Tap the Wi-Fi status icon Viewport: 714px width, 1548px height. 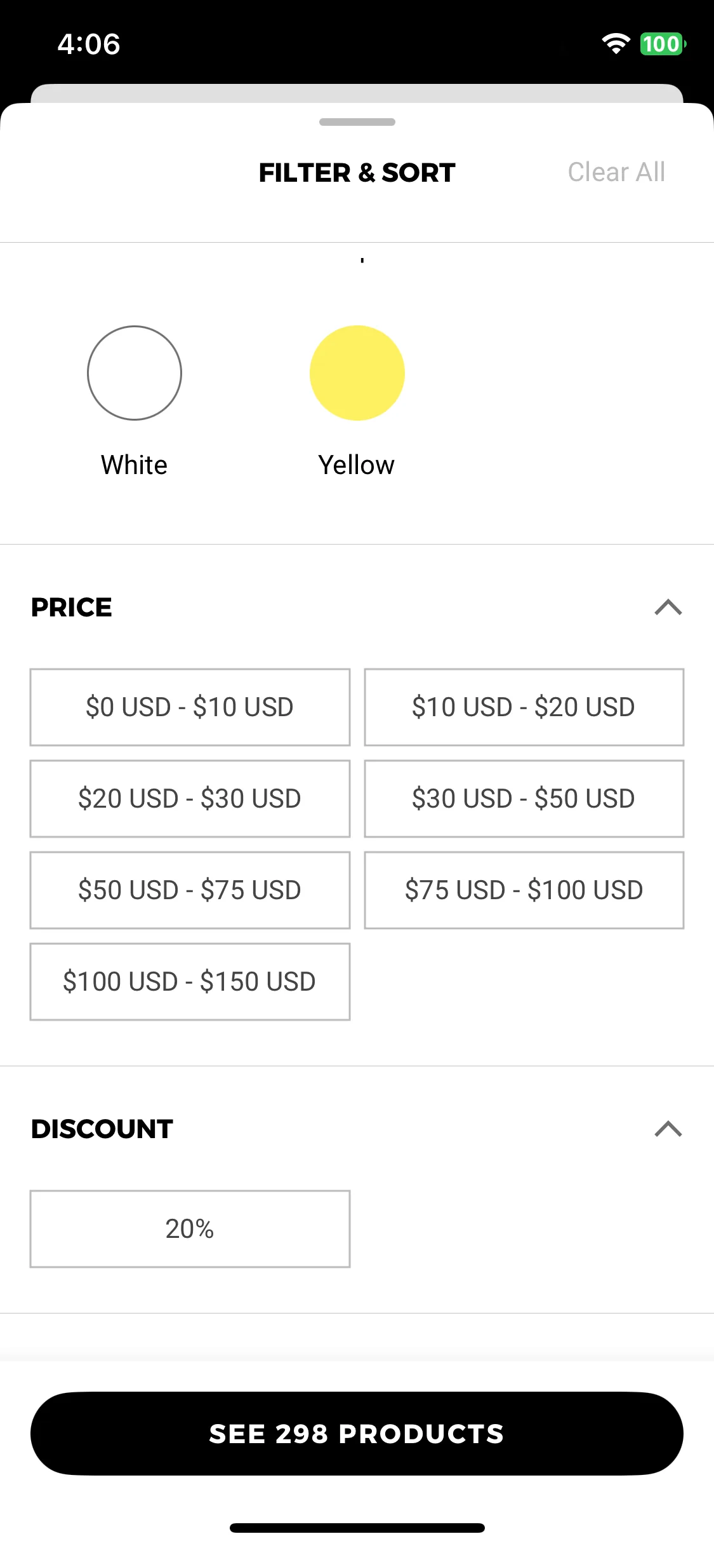point(616,44)
